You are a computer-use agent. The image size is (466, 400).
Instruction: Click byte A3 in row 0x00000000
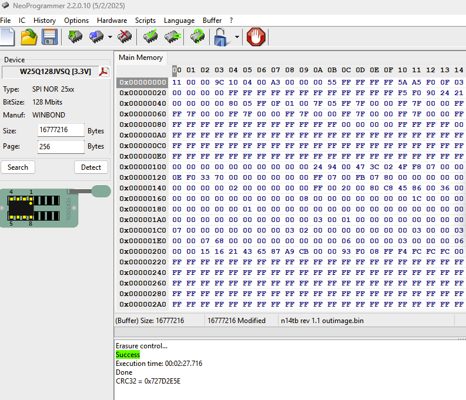point(276,82)
